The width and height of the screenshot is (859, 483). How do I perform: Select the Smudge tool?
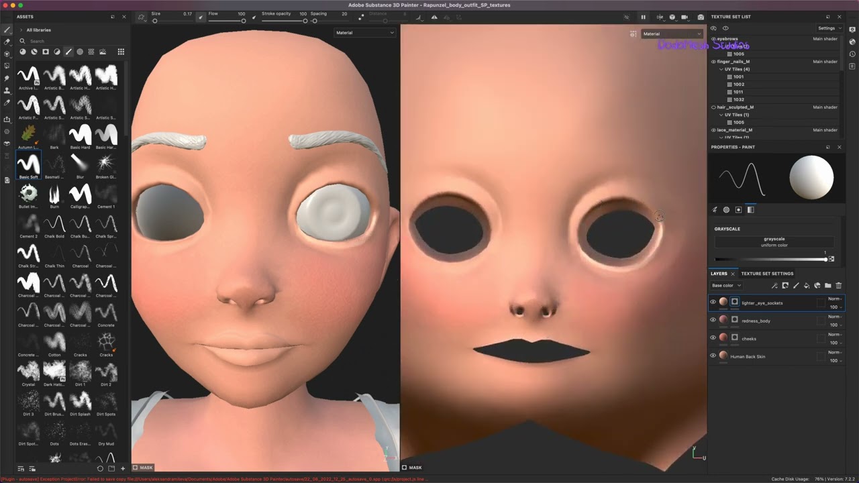click(7, 78)
